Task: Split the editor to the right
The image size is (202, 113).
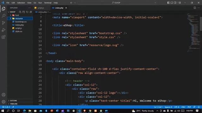Action: point(195,8)
